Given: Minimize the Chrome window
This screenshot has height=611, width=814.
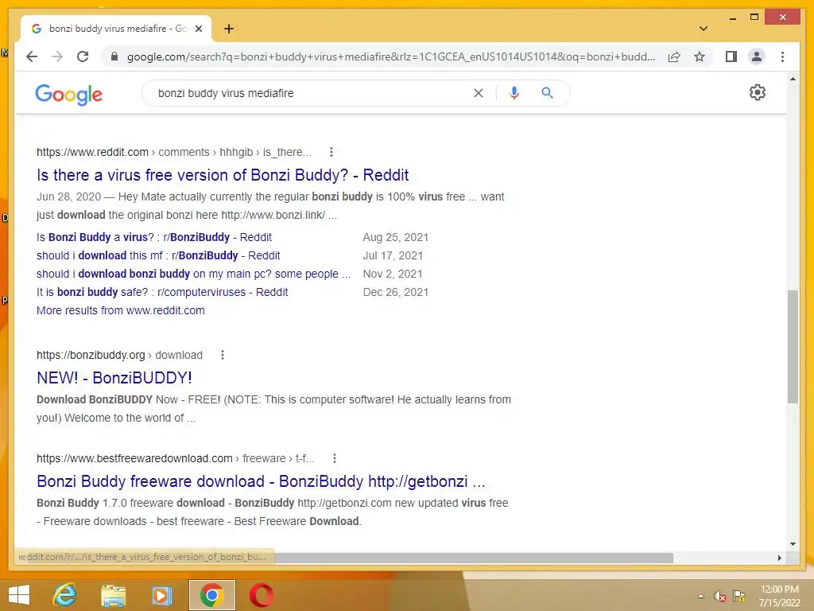Looking at the screenshot, I should 732,18.
